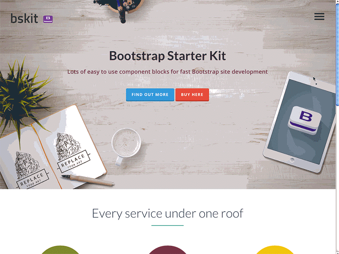Click the Bootstrap B icon on tablet screen
Screen dimensions: 339x254
(305, 120)
